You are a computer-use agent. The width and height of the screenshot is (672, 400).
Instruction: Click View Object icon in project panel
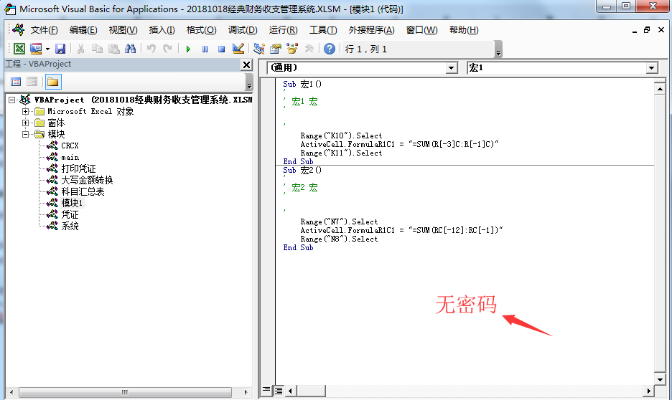[x=32, y=82]
